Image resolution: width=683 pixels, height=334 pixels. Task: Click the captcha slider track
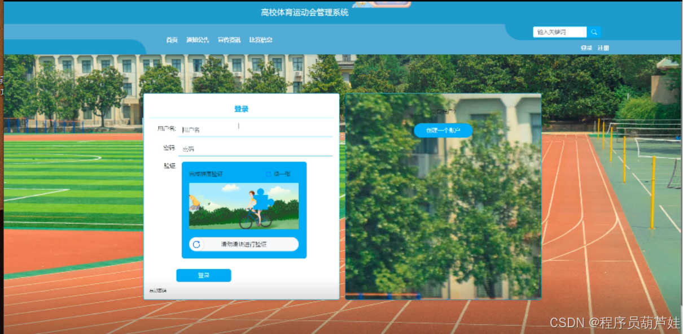point(244,244)
